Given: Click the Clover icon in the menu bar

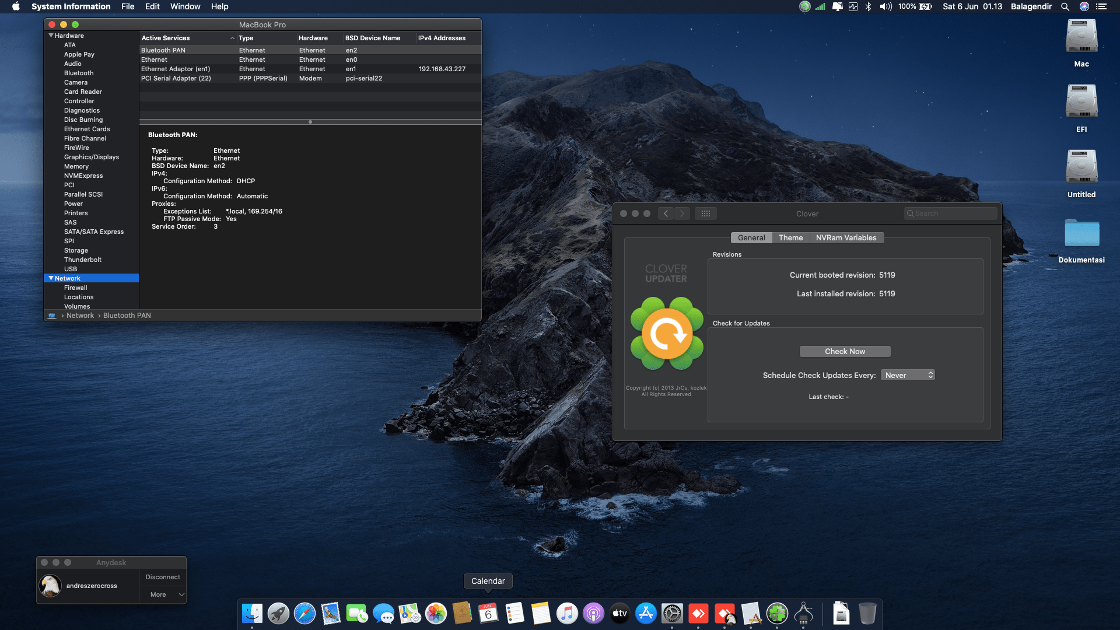Looking at the screenshot, I should [x=805, y=6].
